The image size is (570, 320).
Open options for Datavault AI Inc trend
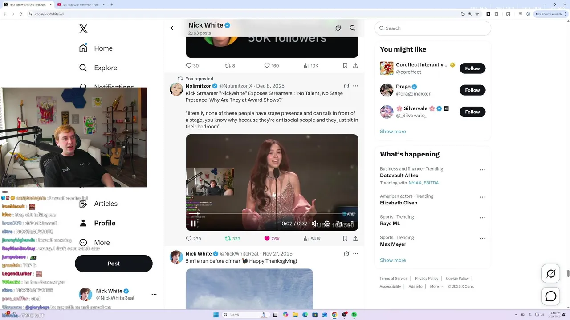pos(482,170)
